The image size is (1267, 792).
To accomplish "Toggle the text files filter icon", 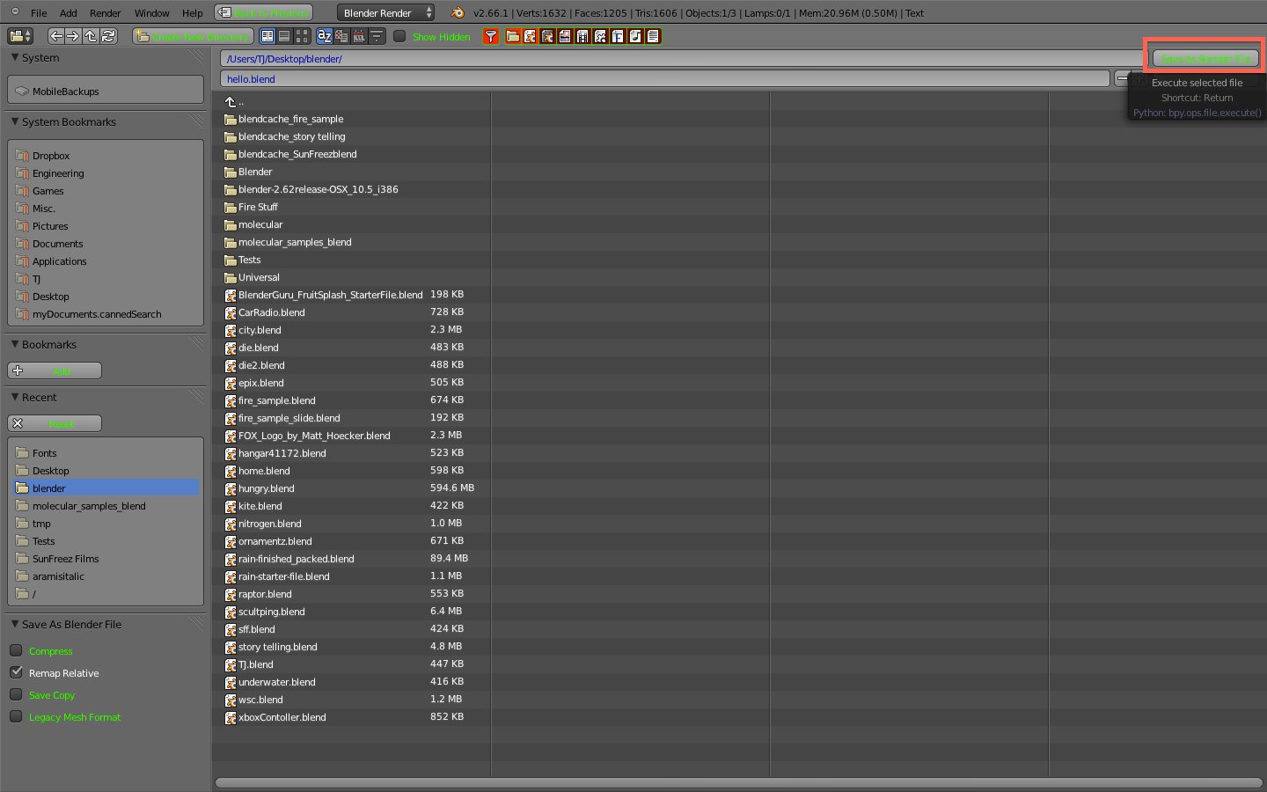I will [653, 36].
